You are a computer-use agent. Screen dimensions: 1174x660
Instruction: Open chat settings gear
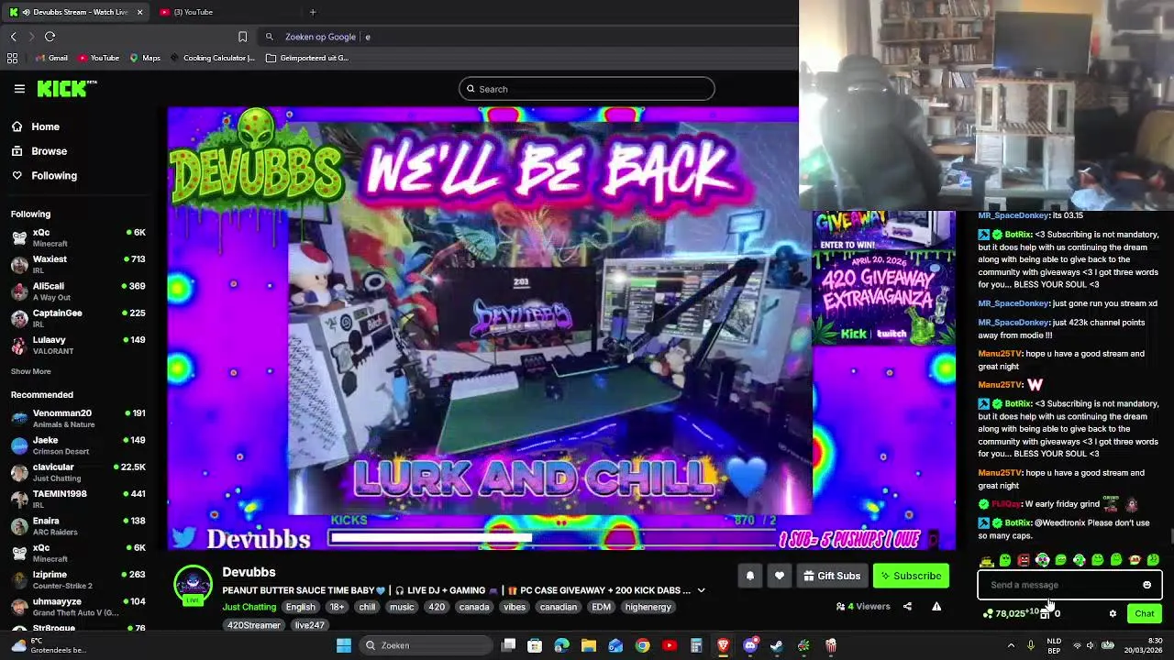pyautogui.click(x=1113, y=614)
